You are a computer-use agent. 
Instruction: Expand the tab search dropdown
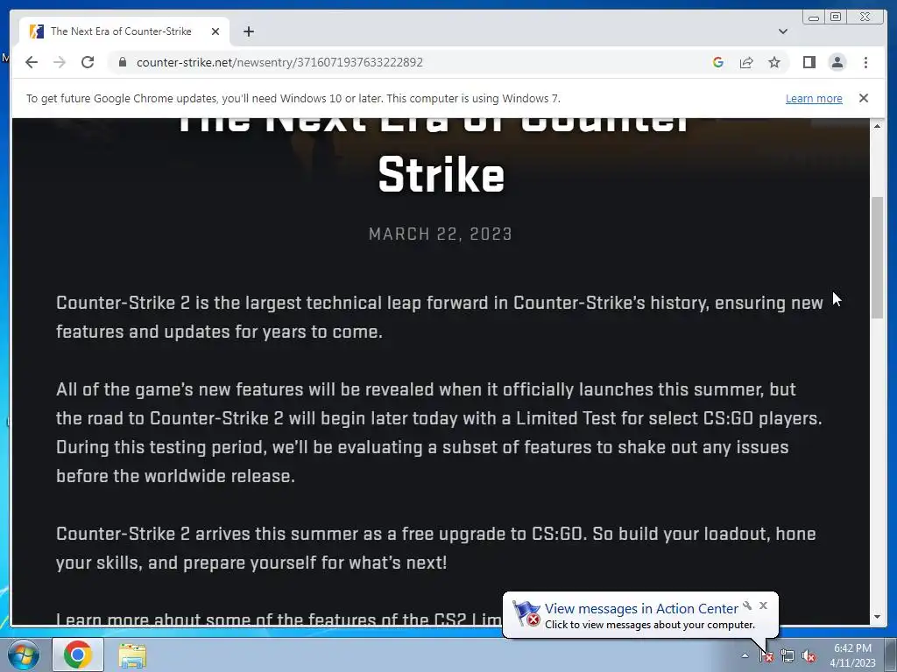(783, 31)
